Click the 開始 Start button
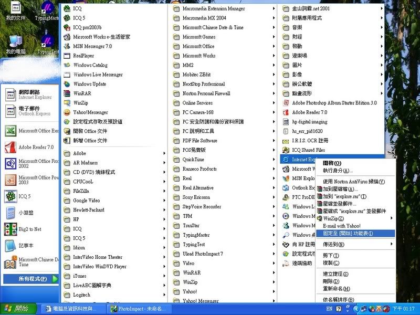The height and width of the screenshot is (315, 420). point(18,309)
